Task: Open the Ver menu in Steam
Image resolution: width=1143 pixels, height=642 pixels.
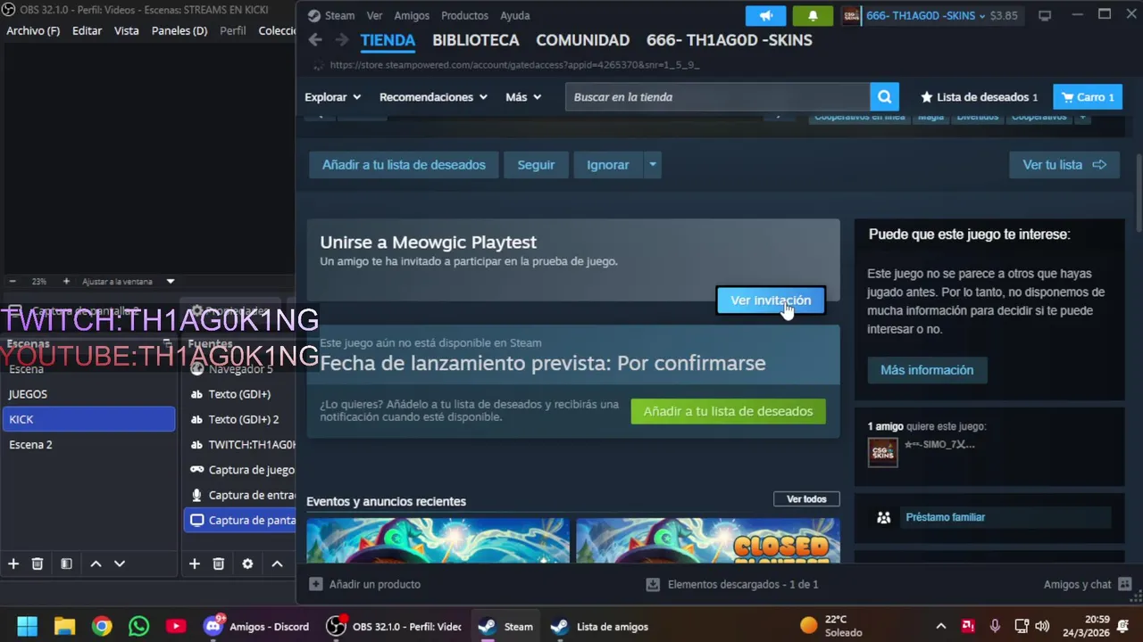Action: coord(374,15)
